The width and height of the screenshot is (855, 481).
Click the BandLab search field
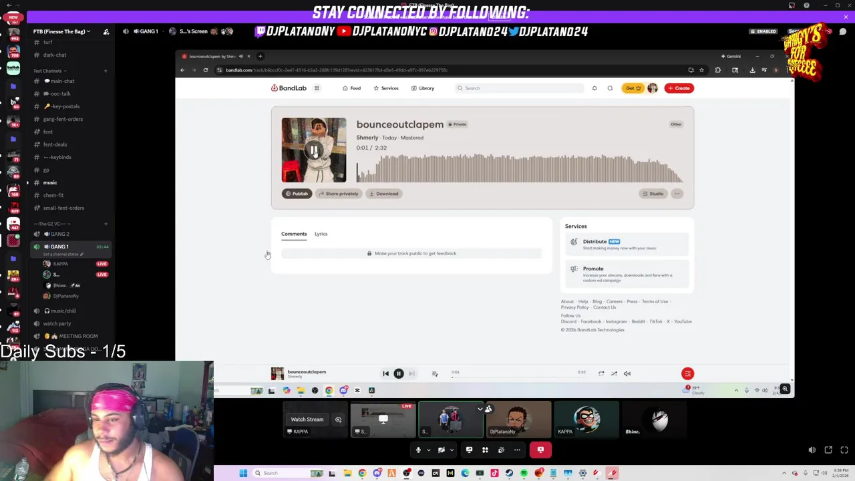[519, 88]
